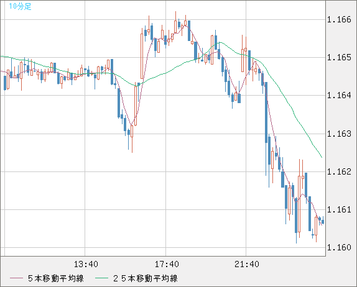Viewport: 357px width, 287px height.
Task: Click the 21:40 time axis label
Action: 247,264
